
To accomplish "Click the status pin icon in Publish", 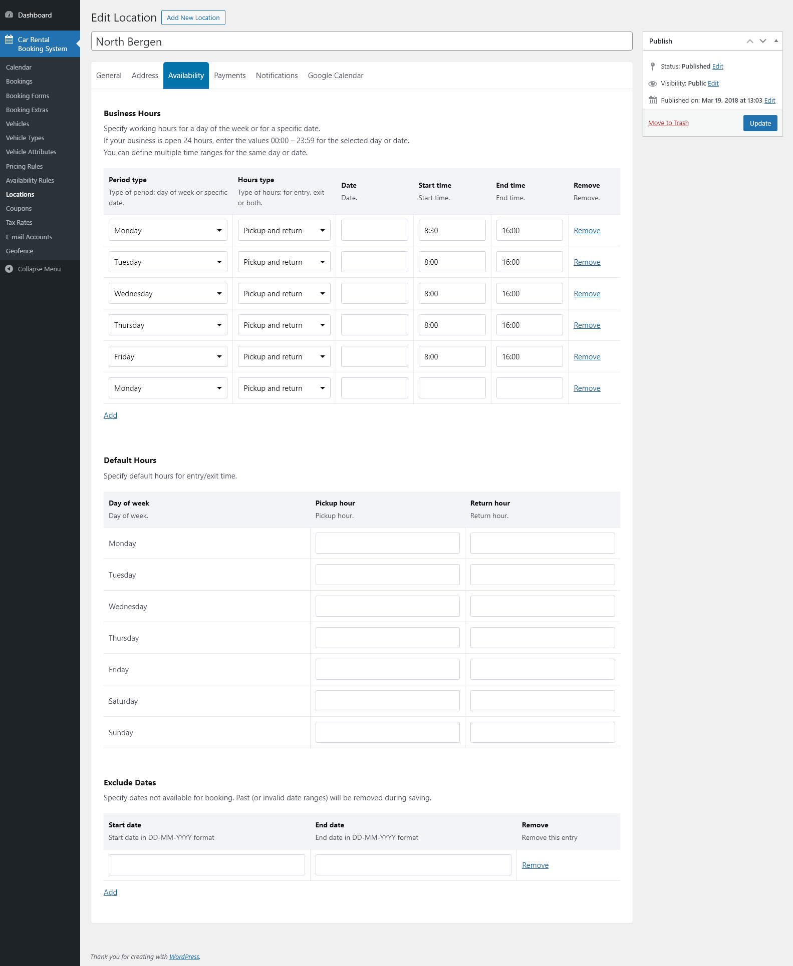I will 653,67.
